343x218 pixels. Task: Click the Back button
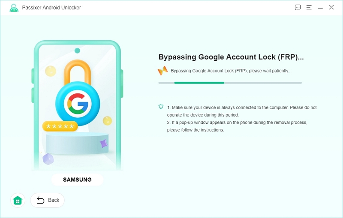48,200
